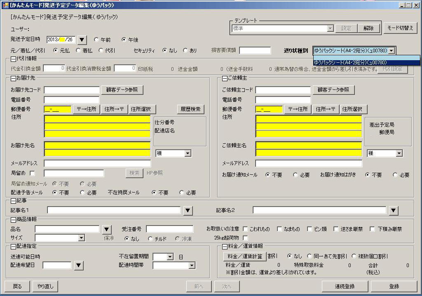
Task: Check the 下積み厳禁 box
Action: (x=373, y=229)
